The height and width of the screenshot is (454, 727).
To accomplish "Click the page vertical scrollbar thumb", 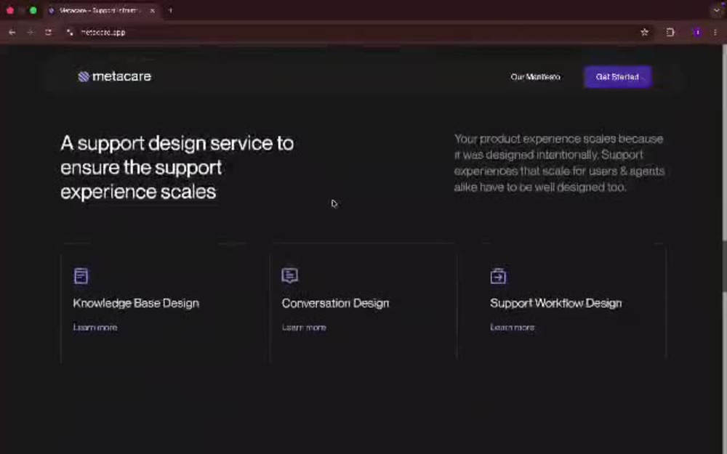I will click(724, 267).
